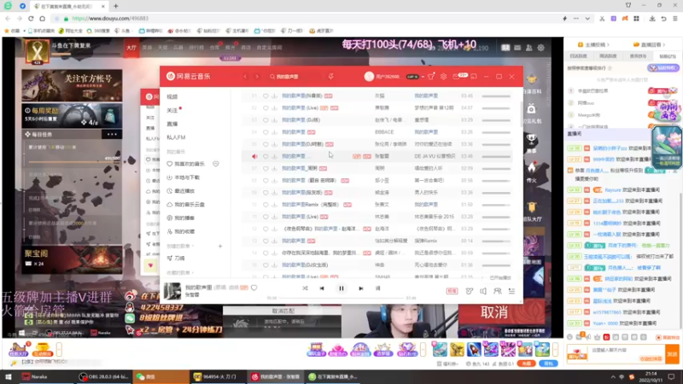
Task: Open 每日任务 more options dots
Action: [112, 134]
